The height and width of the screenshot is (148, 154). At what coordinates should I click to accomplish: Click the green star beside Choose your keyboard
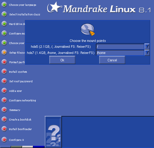pyautogui.click(x=4, y=43)
